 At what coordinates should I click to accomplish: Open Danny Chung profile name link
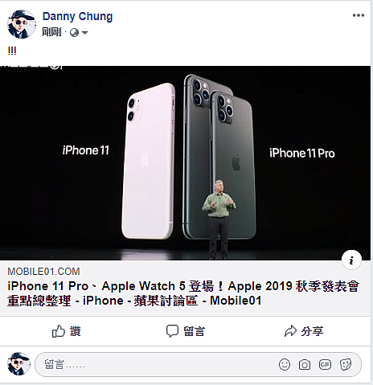77,16
